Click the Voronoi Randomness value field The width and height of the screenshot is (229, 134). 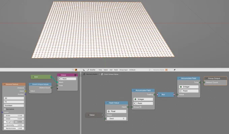14,128
